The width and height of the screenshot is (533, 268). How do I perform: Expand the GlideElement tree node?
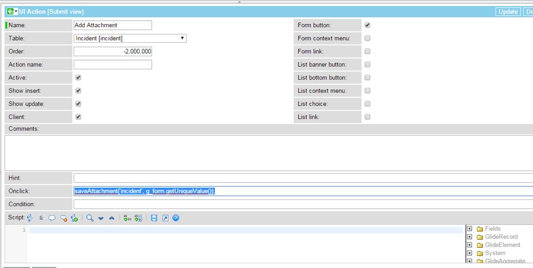point(469,245)
